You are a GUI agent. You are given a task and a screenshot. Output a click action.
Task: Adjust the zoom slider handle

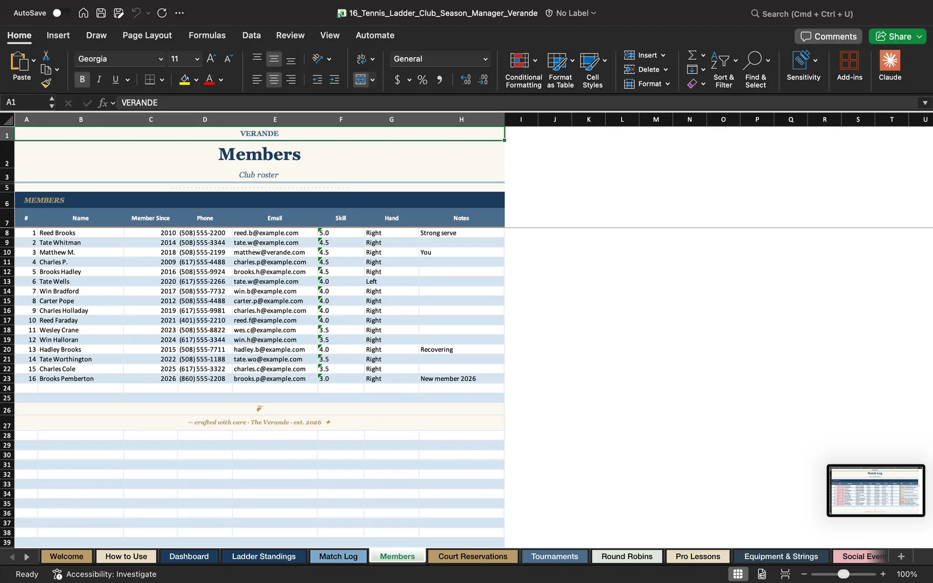843,574
